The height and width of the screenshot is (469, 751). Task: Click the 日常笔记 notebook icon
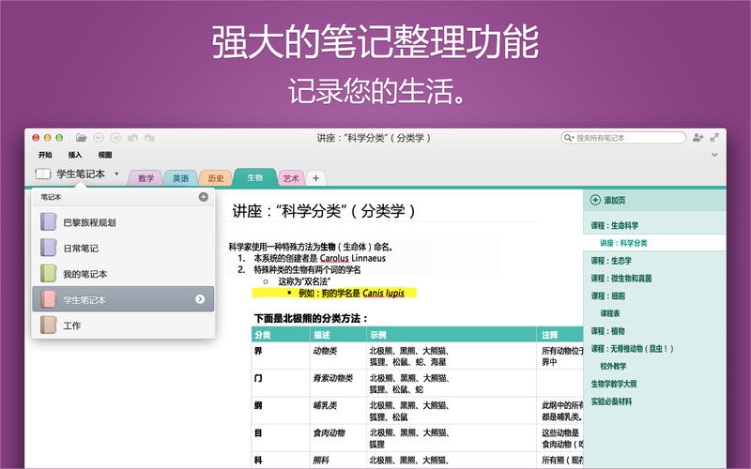point(49,248)
